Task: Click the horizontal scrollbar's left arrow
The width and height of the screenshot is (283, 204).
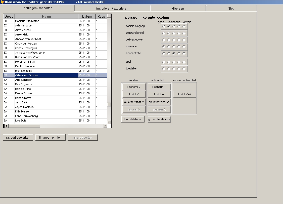Action: tap(6, 126)
